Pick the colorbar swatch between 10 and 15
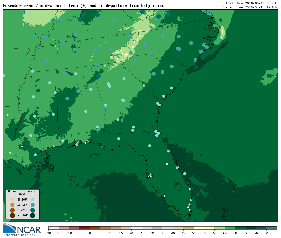Viewport: 281px width, 238px height. pos(116,228)
